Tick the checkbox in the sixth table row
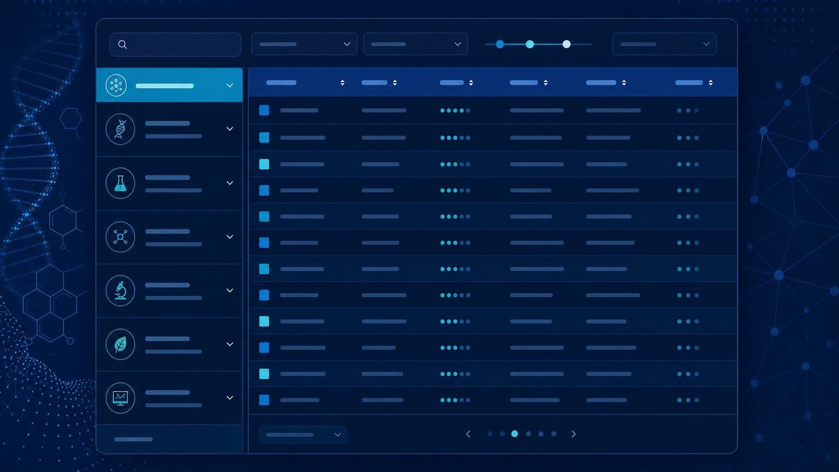The image size is (839, 472). pyautogui.click(x=264, y=243)
